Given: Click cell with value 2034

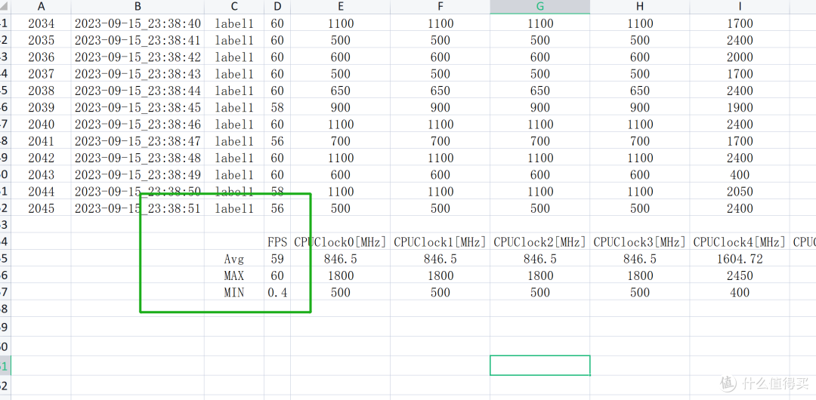Looking at the screenshot, I should pos(41,23).
